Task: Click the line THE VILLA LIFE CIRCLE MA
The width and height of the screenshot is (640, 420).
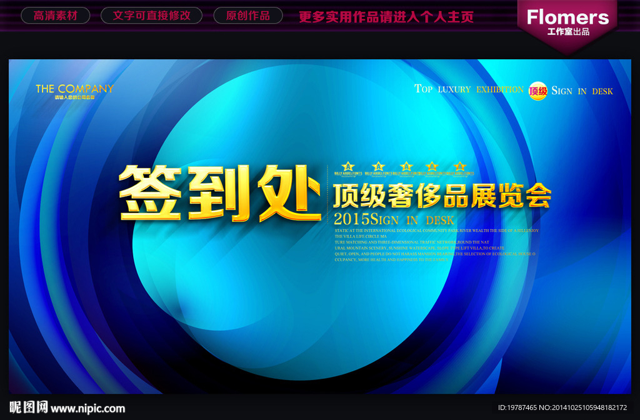Action: 361,237
